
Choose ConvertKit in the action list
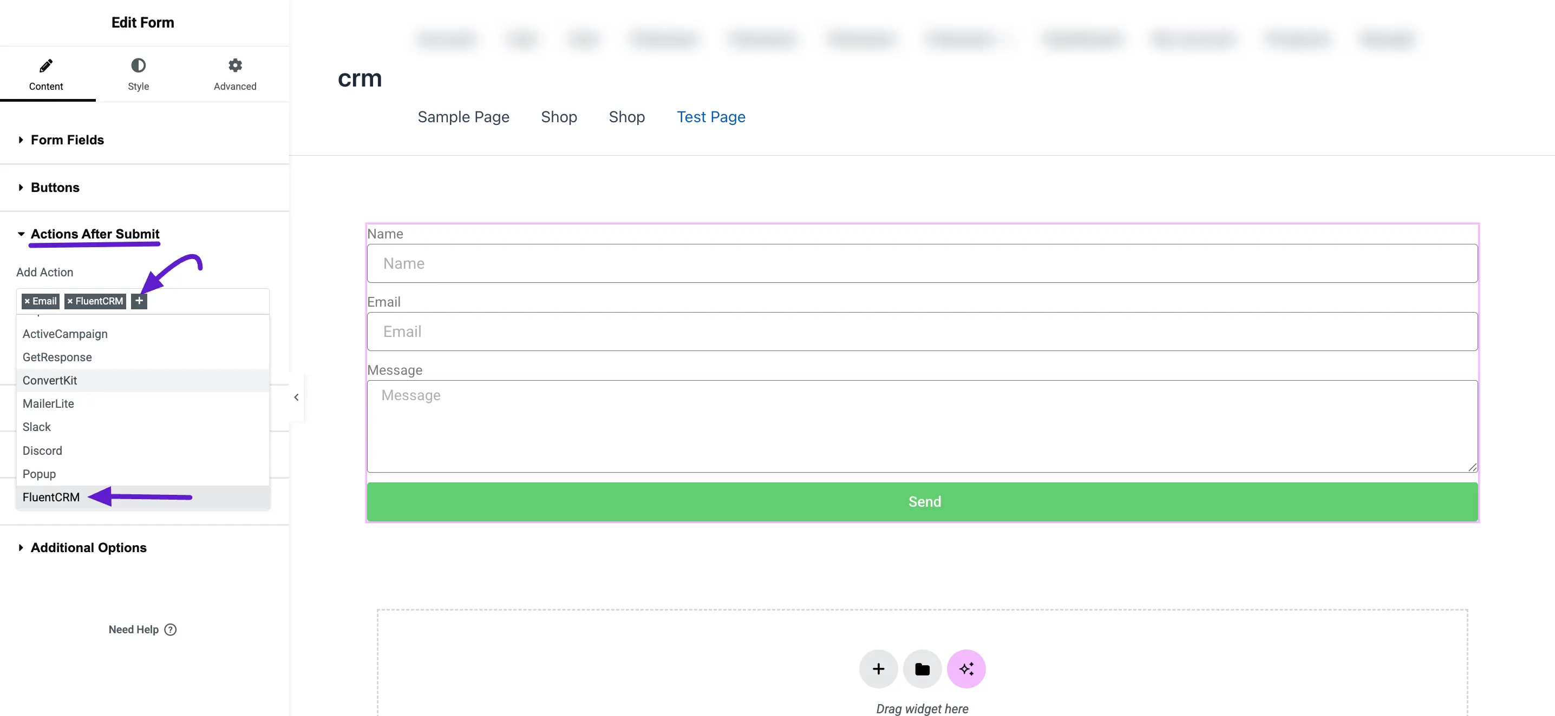pyautogui.click(x=142, y=380)
